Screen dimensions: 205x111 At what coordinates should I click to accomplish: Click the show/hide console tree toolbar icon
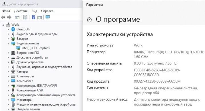click(17, 17)
